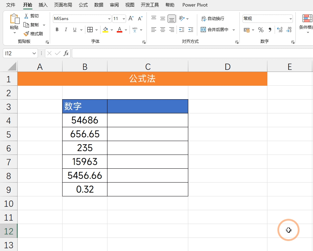The image size is (313, 251).
Task: Toggle bold formatting
Action: click(57, 30)
